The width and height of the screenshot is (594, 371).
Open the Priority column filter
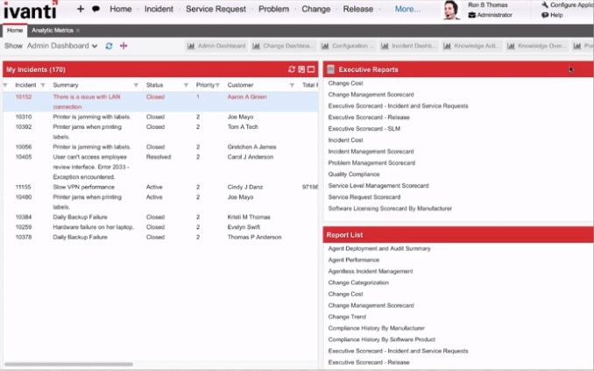[x=217, y=85]
